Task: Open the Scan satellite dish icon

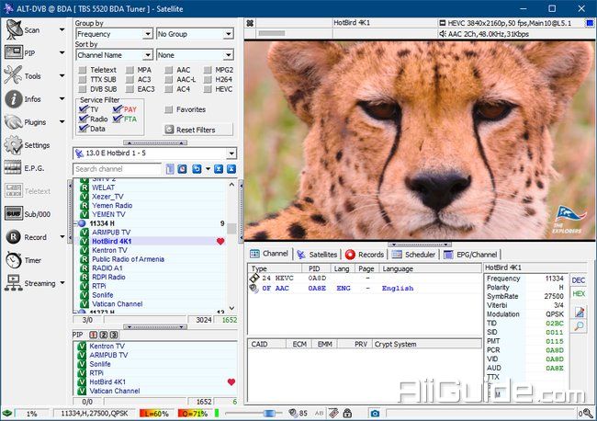Action: point(14,29)
